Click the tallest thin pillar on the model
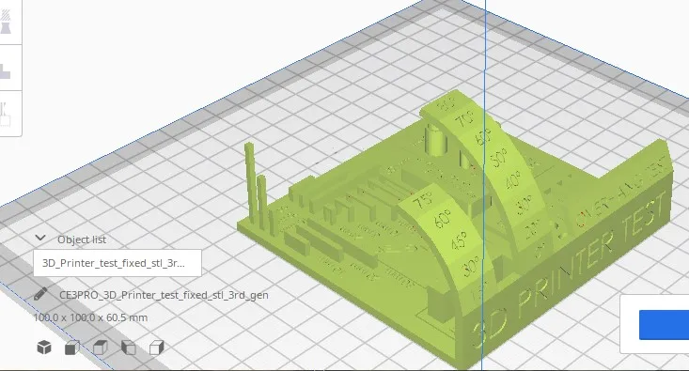Image resolution: width=689 pixels, height=371 pixels. tap(250, 184)
